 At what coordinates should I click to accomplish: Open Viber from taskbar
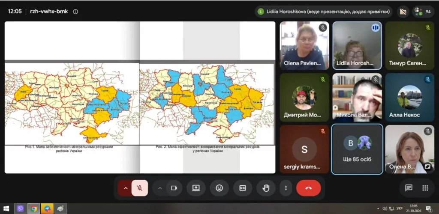click(x=20, y=209)
